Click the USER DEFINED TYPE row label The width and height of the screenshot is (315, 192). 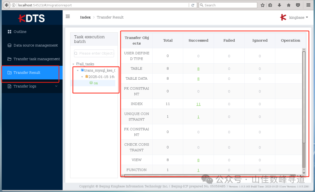(136, 56)
